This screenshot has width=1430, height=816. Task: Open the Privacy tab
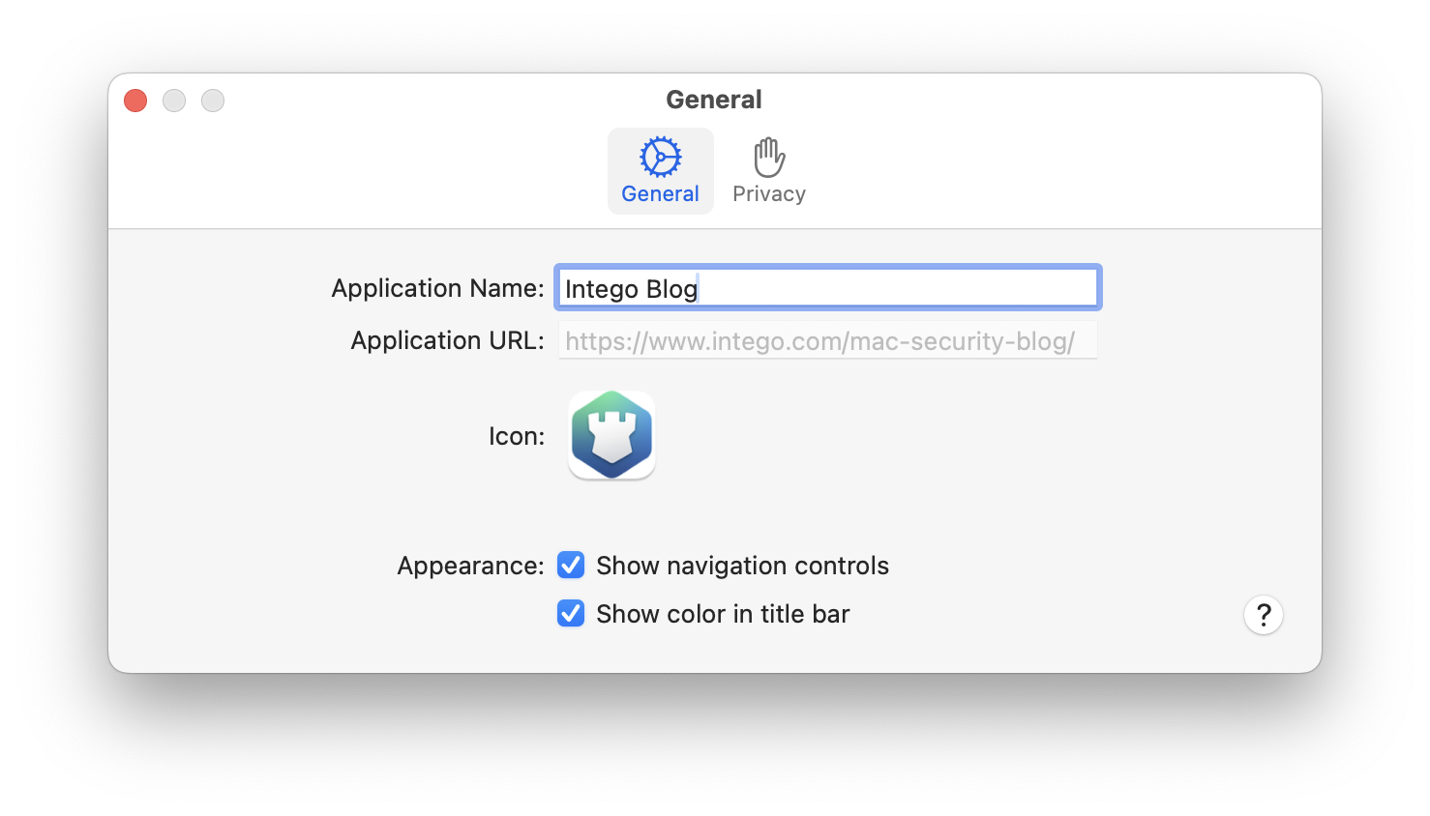768,171
